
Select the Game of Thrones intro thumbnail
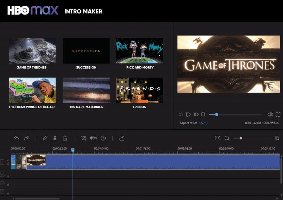(32, 51)
